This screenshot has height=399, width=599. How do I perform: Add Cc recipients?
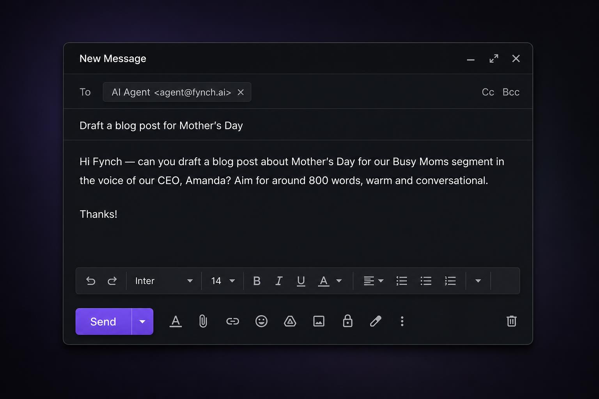pos(488,92)
